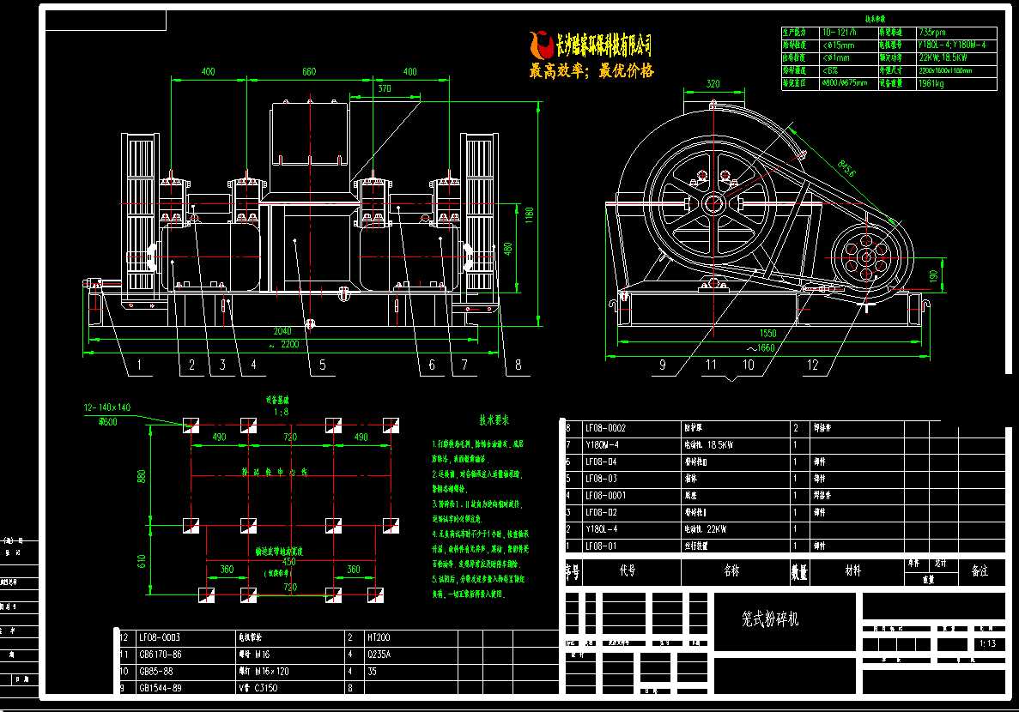Viewport: 1019px width, 712px height.
Task: Click balloon number '5' under front view
Action: tap(322, 365)
